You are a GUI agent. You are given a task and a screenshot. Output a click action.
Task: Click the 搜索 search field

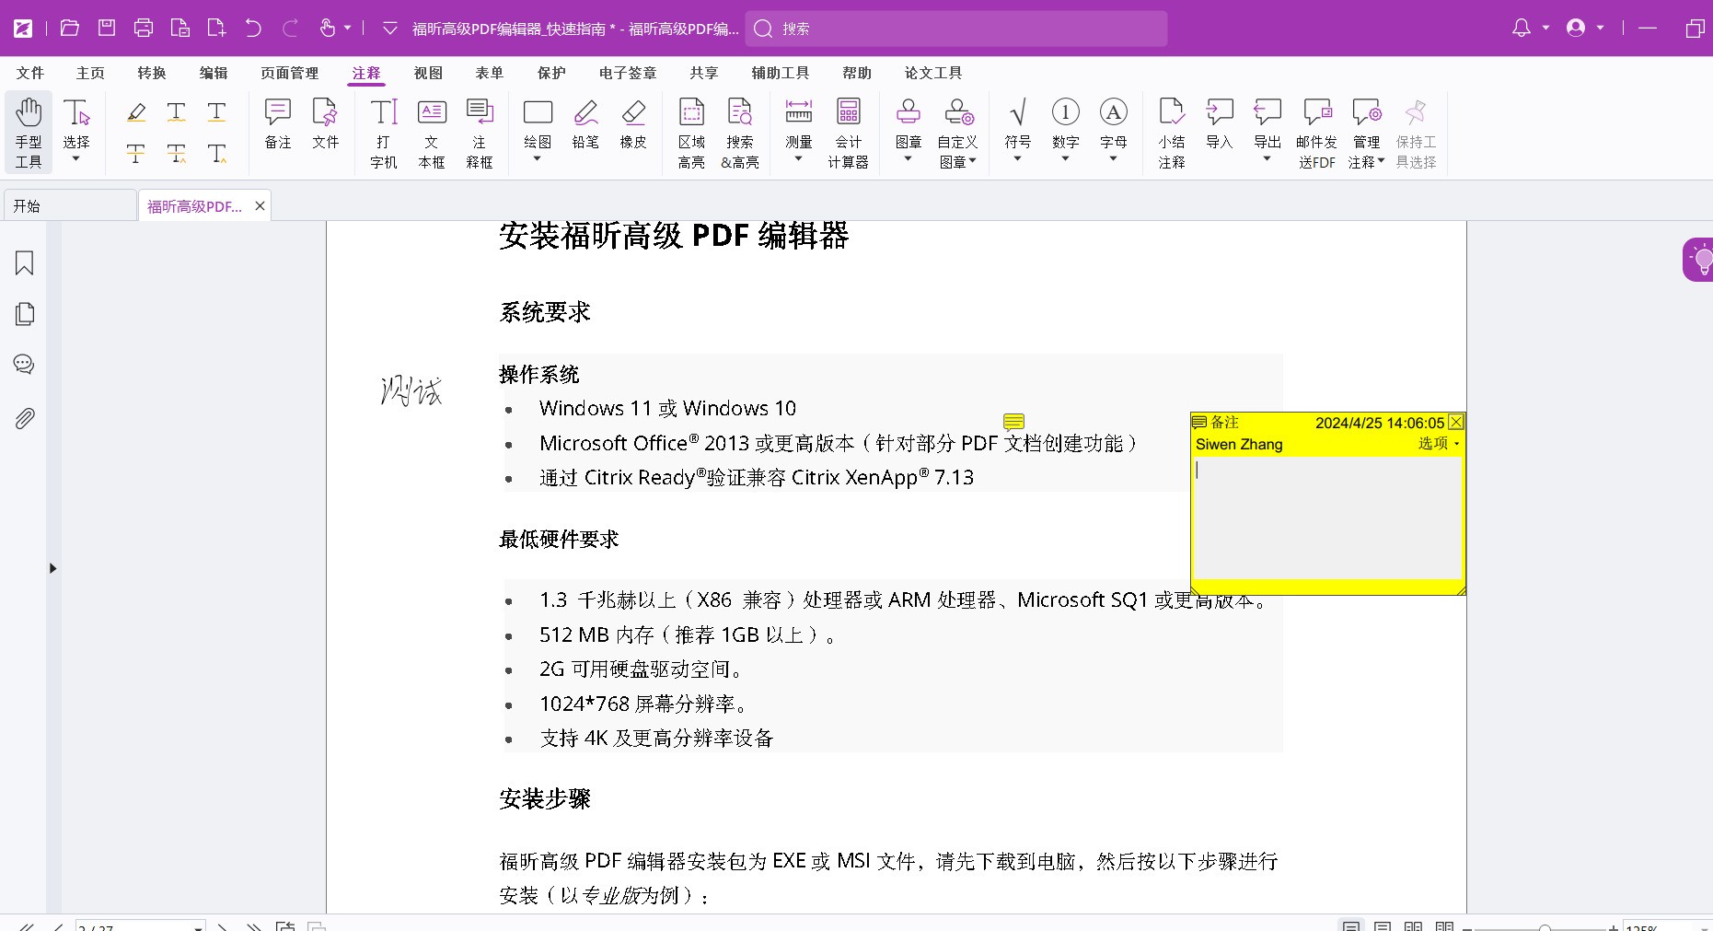957,29
